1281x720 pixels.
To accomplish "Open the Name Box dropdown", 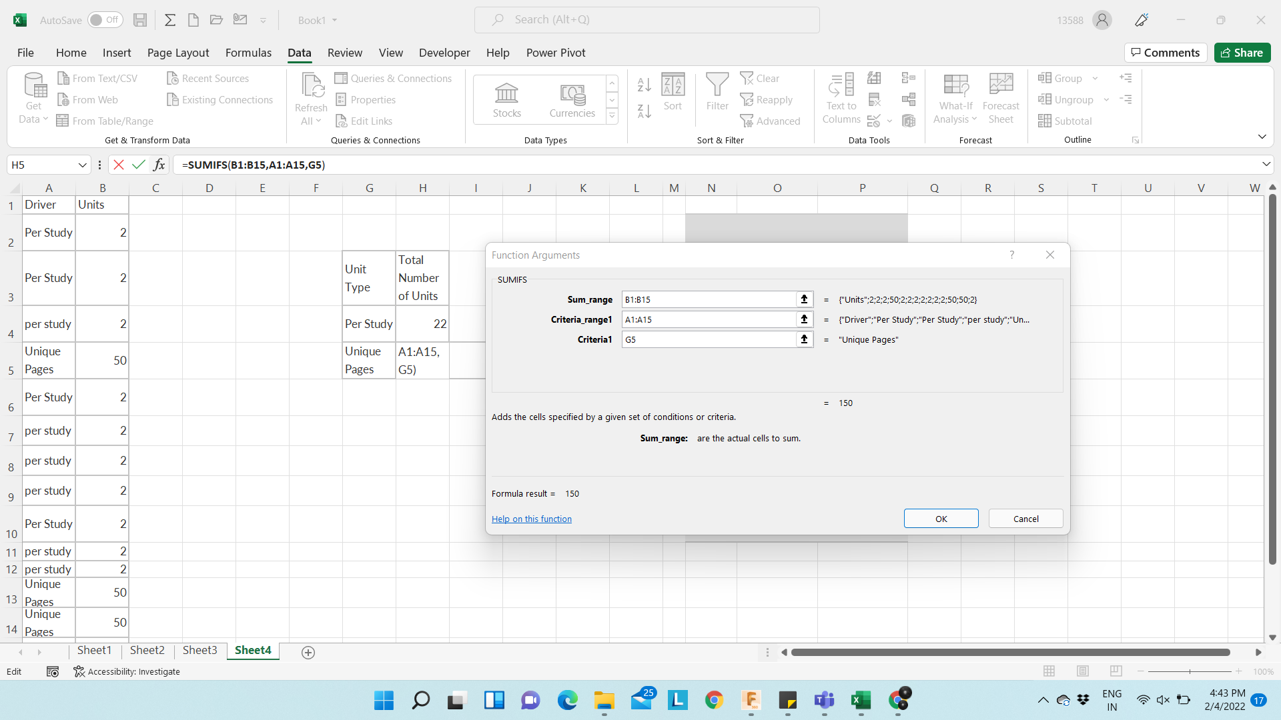I will (83, 165).
